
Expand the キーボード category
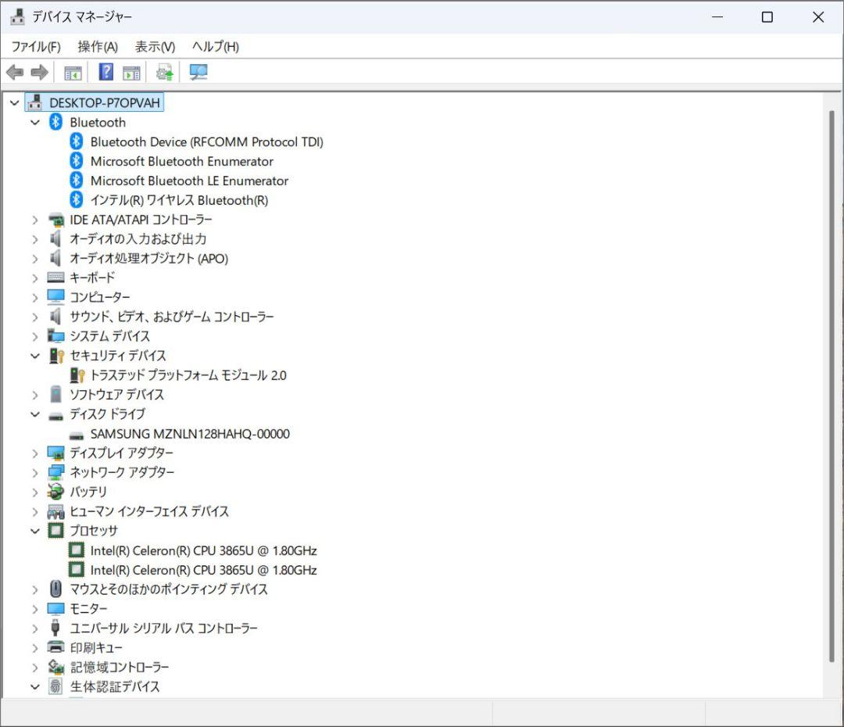point(34,278)
